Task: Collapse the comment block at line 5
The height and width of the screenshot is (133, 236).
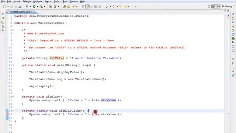Action: (13, 30)
